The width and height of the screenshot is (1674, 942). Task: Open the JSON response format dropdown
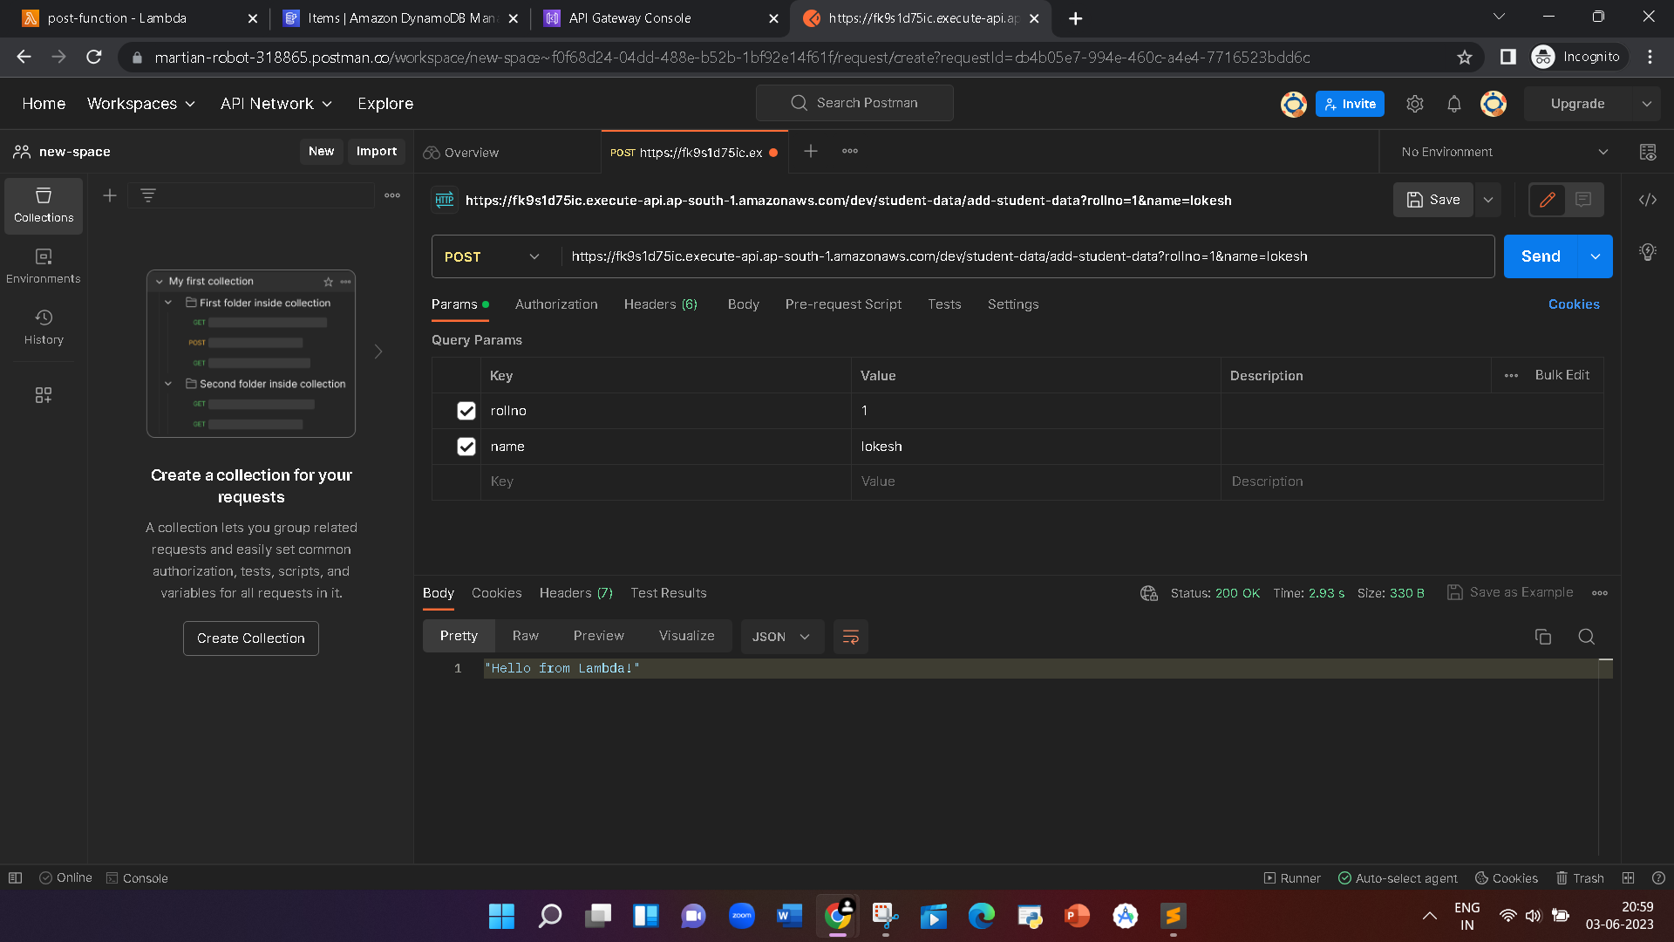pyautogui.click(x=780, y=637)
